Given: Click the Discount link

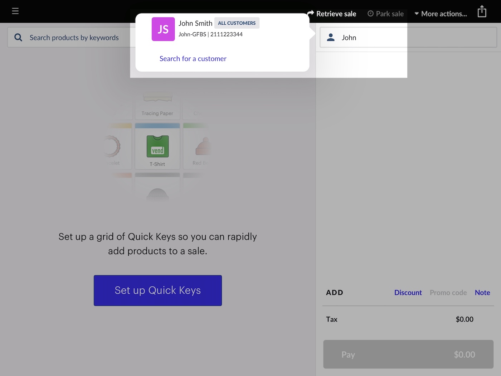Looking at the screenshot, I should tap(408, 293).
